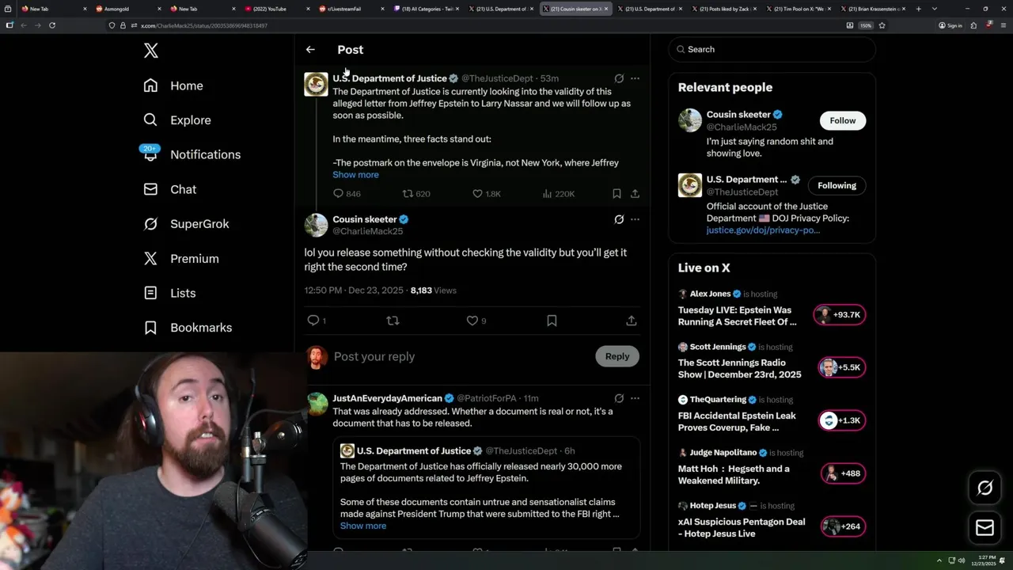Screen dimensions: 1013x570
Task: View analytics showing 220K views
Action: coord(559,193)
